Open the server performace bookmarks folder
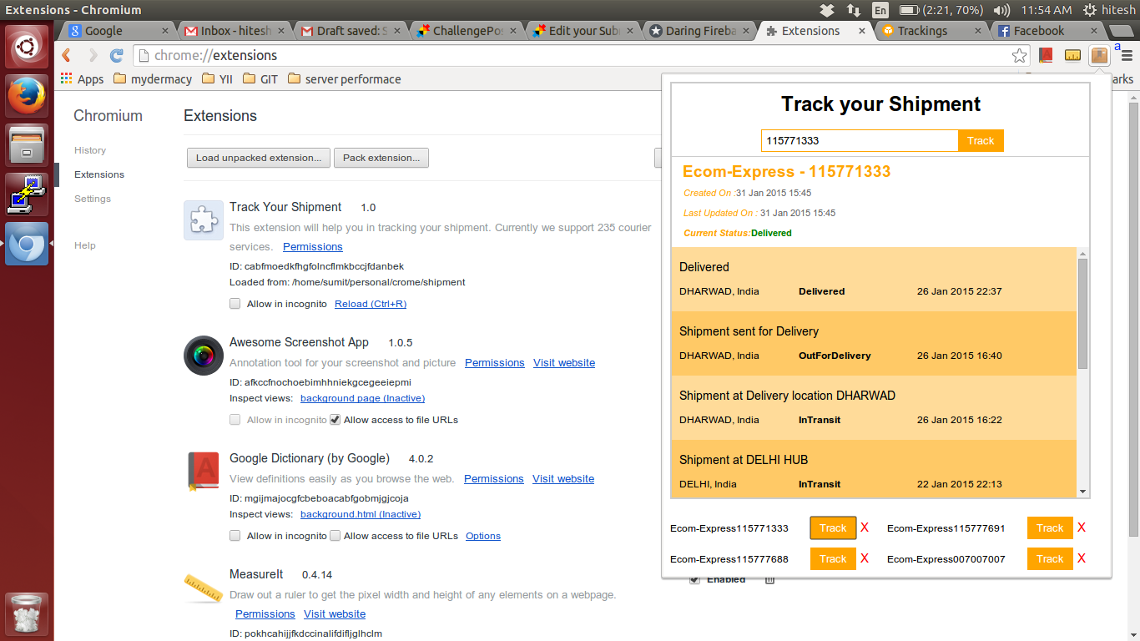This screenshot has height=641, width=1140. (x=344, y=79)
